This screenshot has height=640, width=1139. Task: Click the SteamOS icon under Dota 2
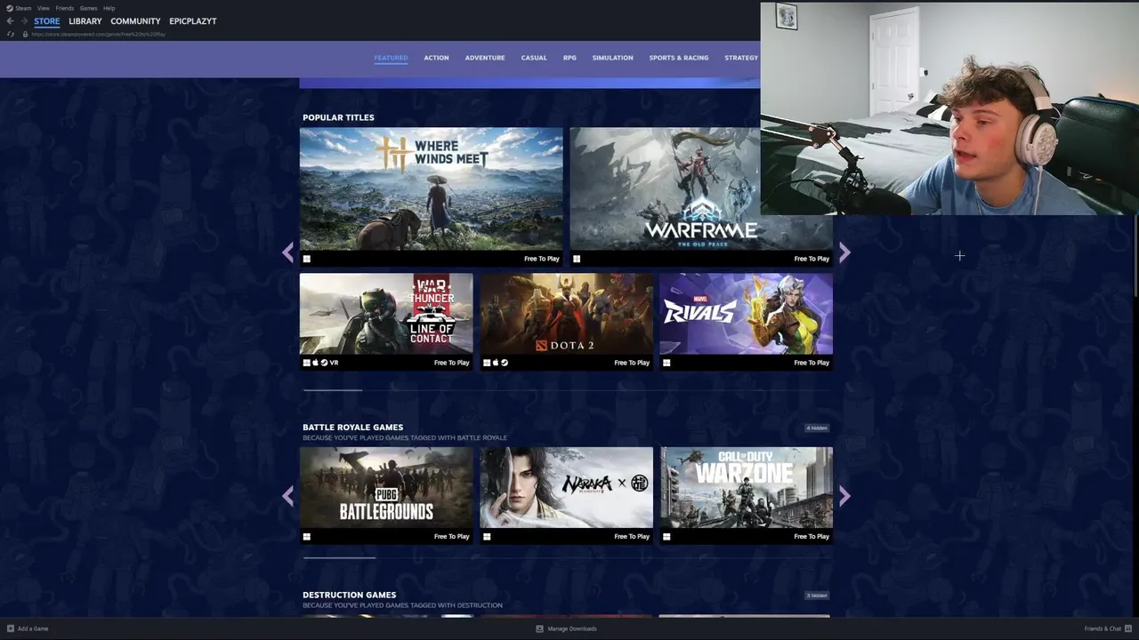click(505, 363)
